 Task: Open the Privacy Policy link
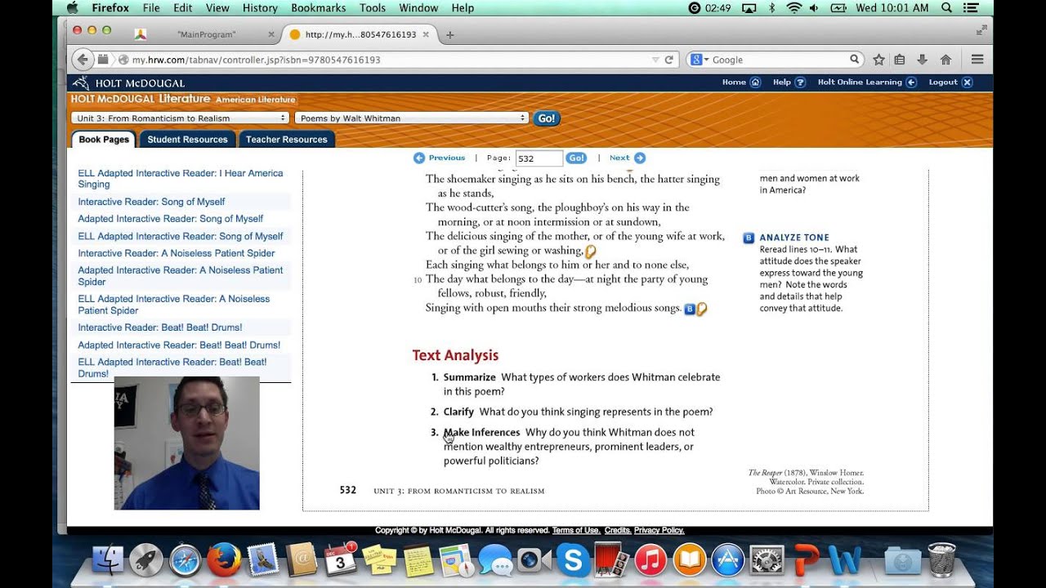point(659,531)
